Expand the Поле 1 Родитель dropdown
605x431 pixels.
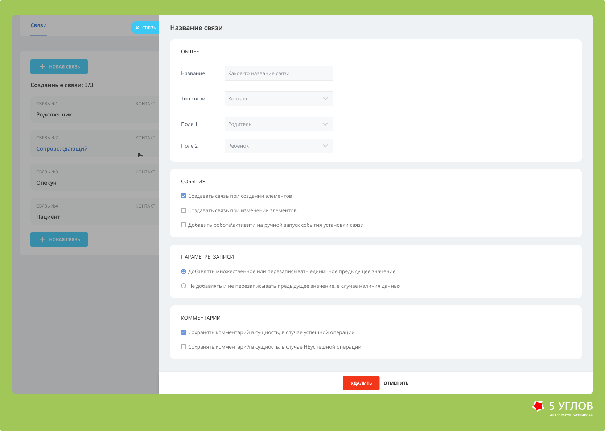[x=279, y=124]
